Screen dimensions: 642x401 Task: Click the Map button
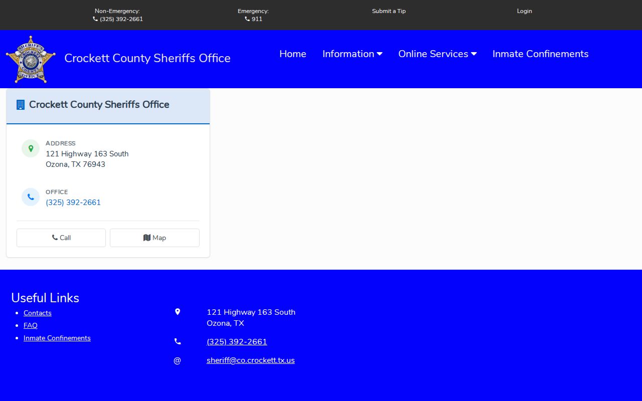[x=154, y=238]
